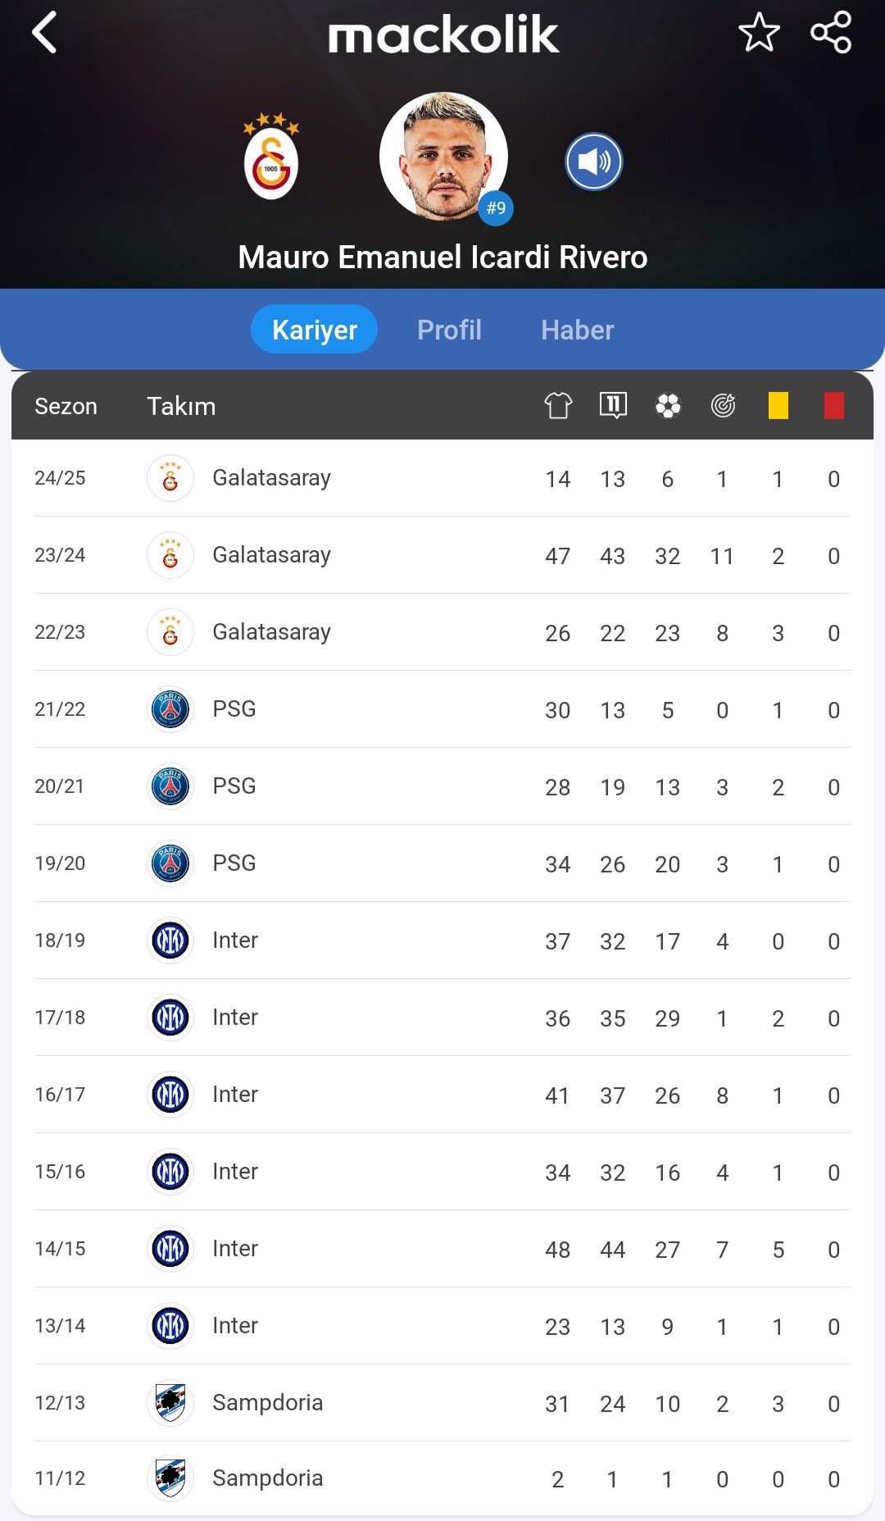Tap the starting eleven column icon
Viewport: 885px width, 1521px height.
coord(613,405)
